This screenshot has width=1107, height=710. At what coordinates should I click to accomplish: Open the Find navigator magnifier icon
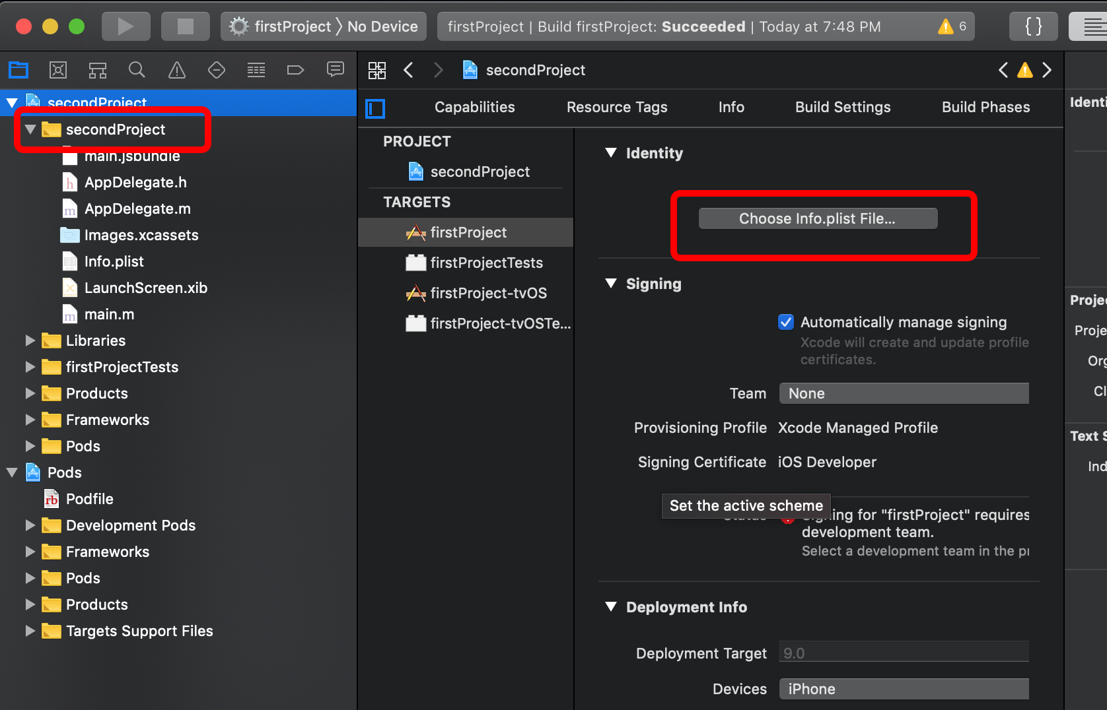(x=137, y=70)
